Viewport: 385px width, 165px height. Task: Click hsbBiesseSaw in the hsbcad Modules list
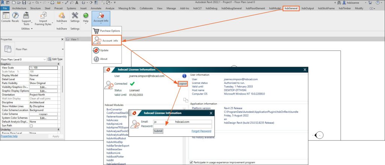(x=114, y=149)
